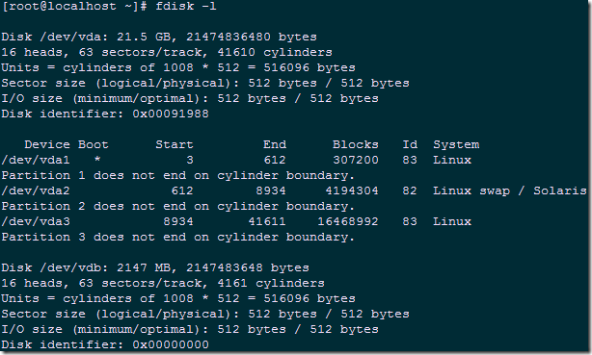Viewport: 592px width, 355px height.
Task: Click the 'fdisk -l' command text
Action: tap(186, 7)
